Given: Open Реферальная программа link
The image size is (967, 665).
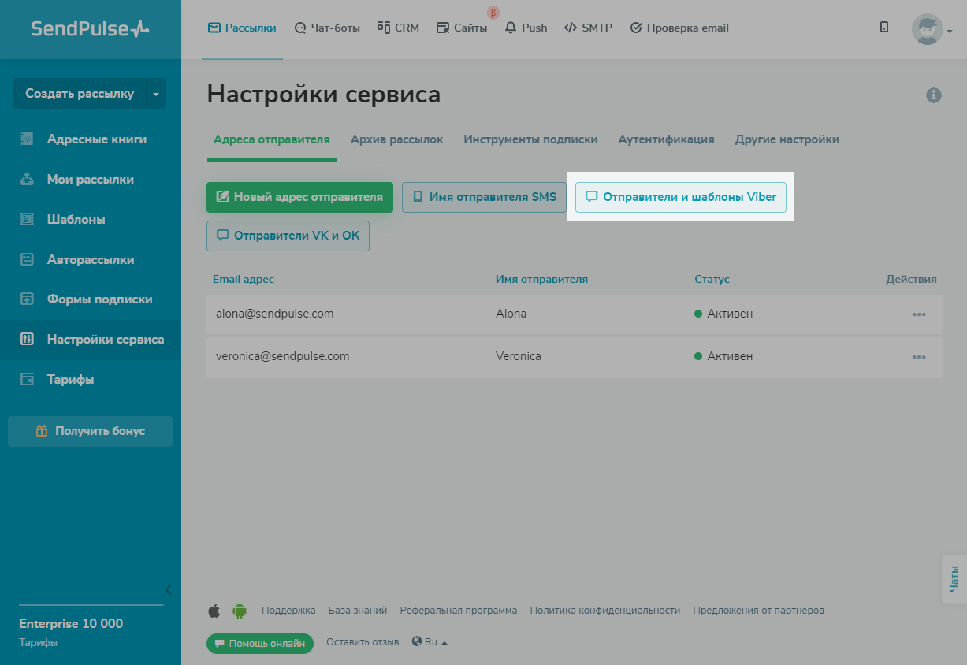Looking at the screenshot, I should click(x=459, y=611).
